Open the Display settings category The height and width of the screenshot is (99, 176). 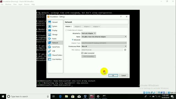(x=55, y=31)
